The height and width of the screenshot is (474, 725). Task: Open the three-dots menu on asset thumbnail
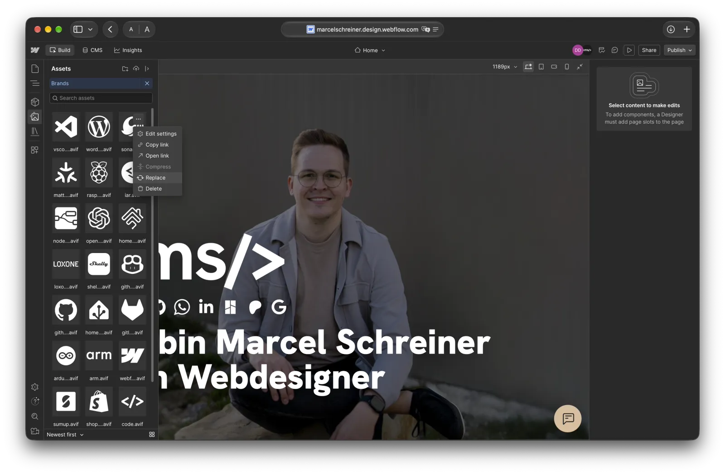tap(139, 119)
